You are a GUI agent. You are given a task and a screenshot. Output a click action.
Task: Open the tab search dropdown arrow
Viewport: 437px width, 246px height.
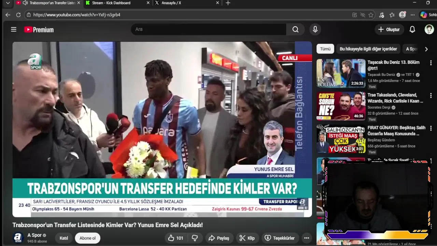(x=8, y=3)
